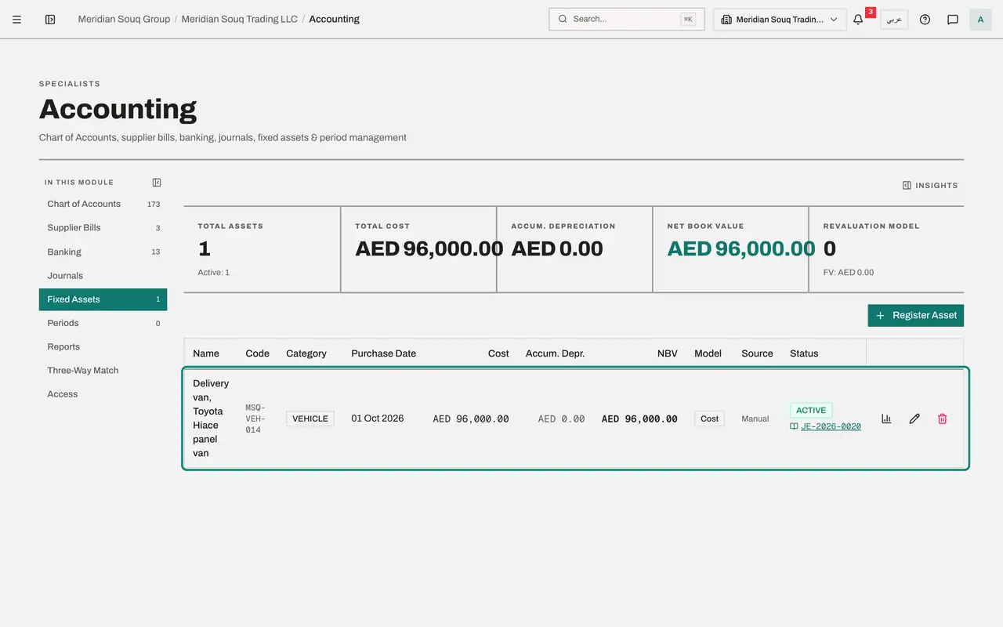Go to Meridian Souq Group breadcrumb
The image size is (1003, 627).
pyautogui.click(x=124, y=20)
